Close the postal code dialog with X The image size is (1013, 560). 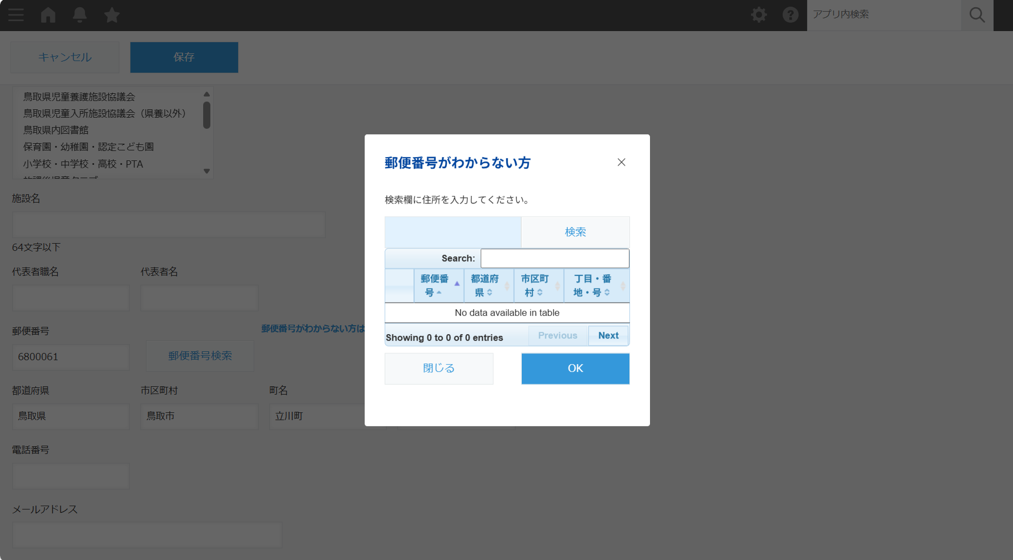[621, 162]
